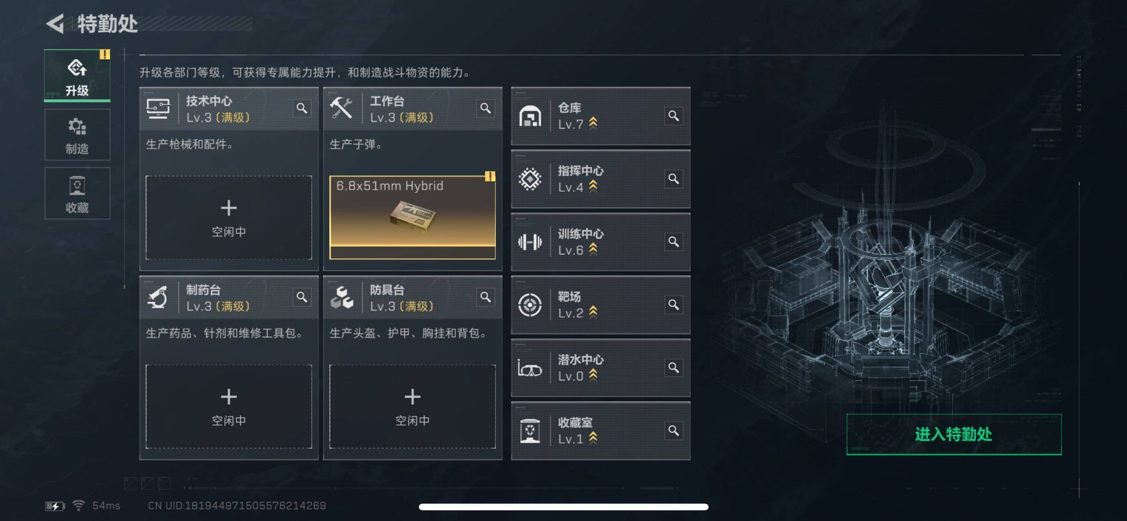
Task: Switch to the 制造 tab
Action: pyautogui.click(x=77, y=135)
